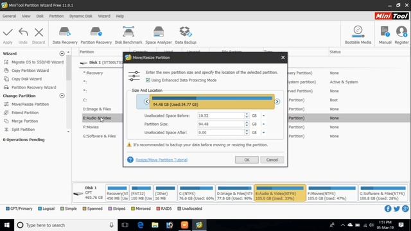The image size is (411, 231).
Task: Open unit dropdown for Unallocated Space Before
Action: coord(264,116)
